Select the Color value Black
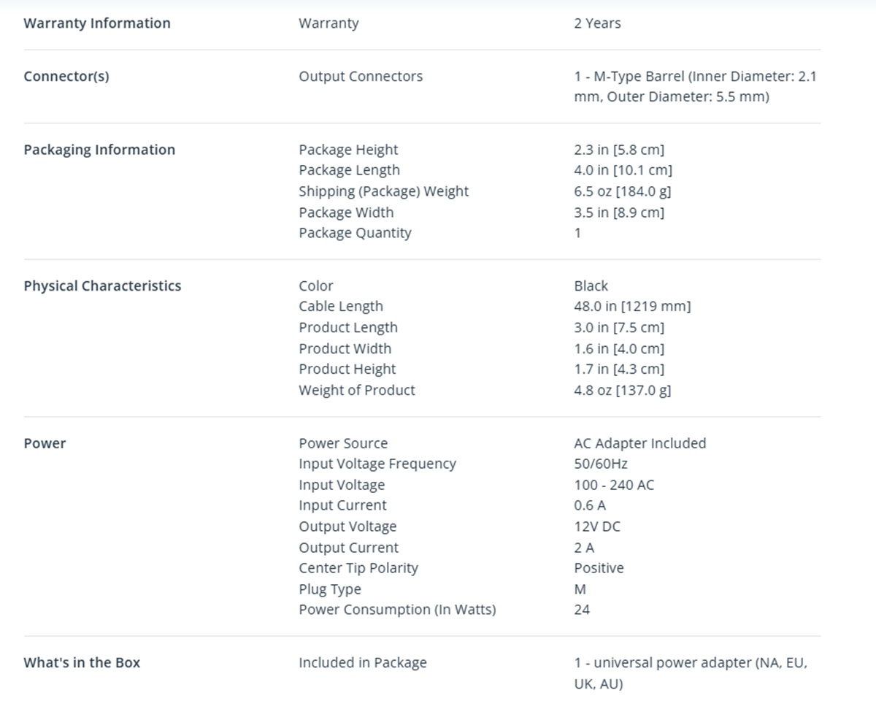The height and width of the screenshot is (709, 876). click(x=591, y=286)
